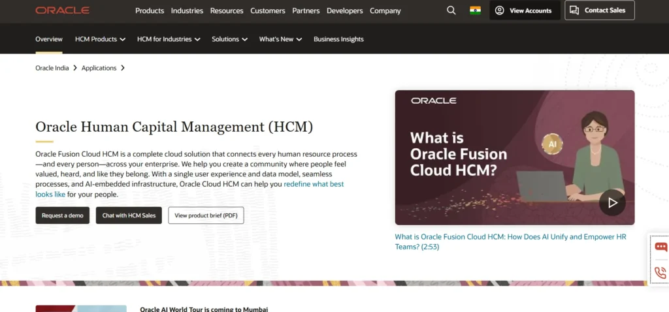Expand the Solutions dropdown
Image resolution: width=669 pixels, height=312 pixels.
click(229, 39)
